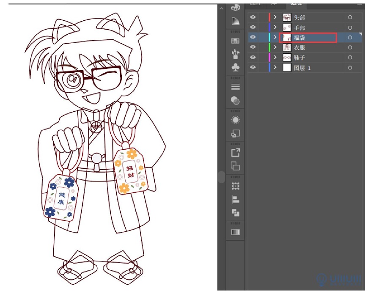
Task: Toggle visibility of 图层 1
Action: tap(253, 67)
